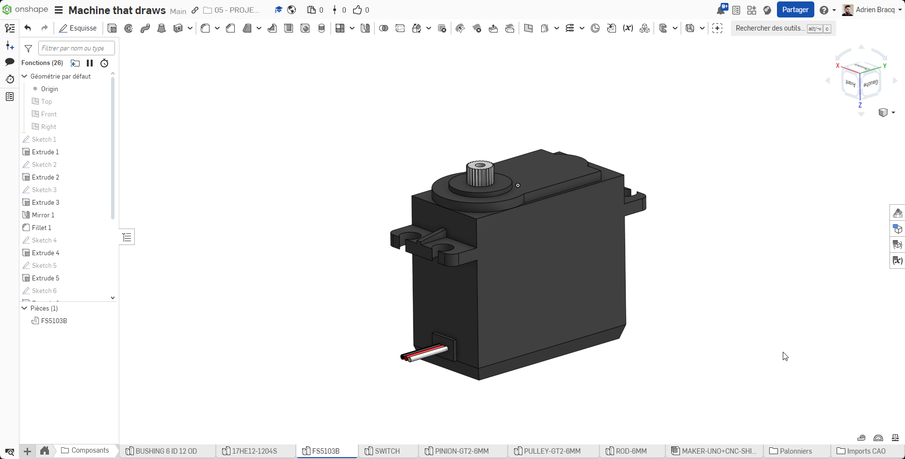This screenshot has width=905, height=459.
Task: Collapse Géométrie par défaut group
Action: pos(25,76)
